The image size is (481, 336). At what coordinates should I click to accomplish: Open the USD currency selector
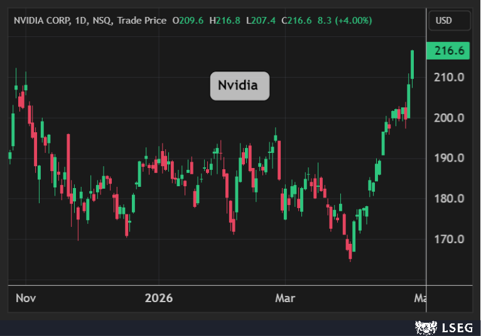450,21
